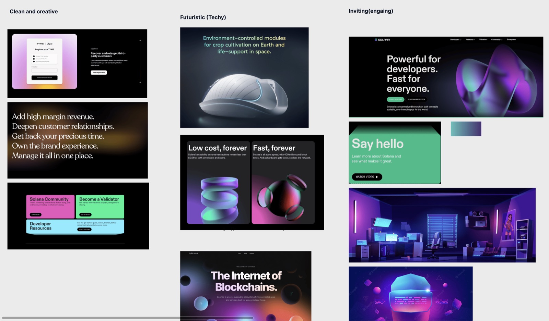Select the "Clean and creative" heading text

(34, 11)
